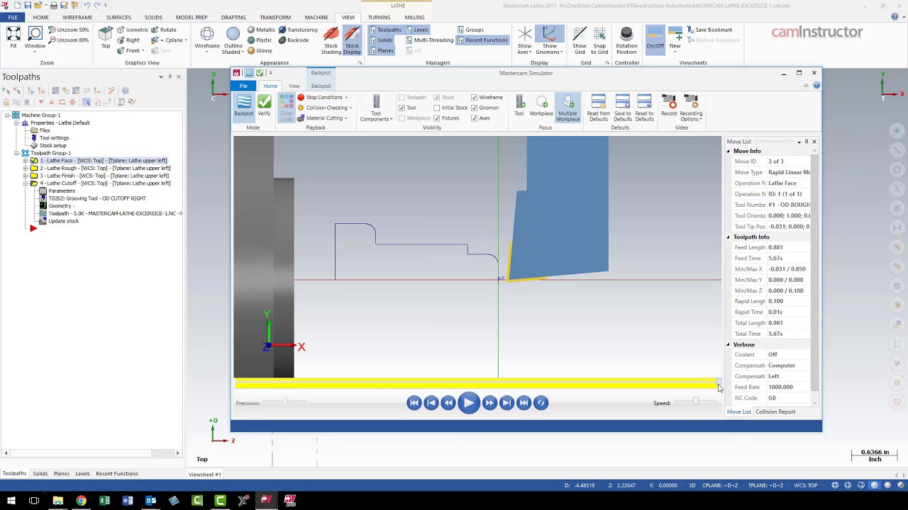Viewport: 908px width, 510px height.
Task: Enable the Initial Stock checkbox
Action: 437,108
